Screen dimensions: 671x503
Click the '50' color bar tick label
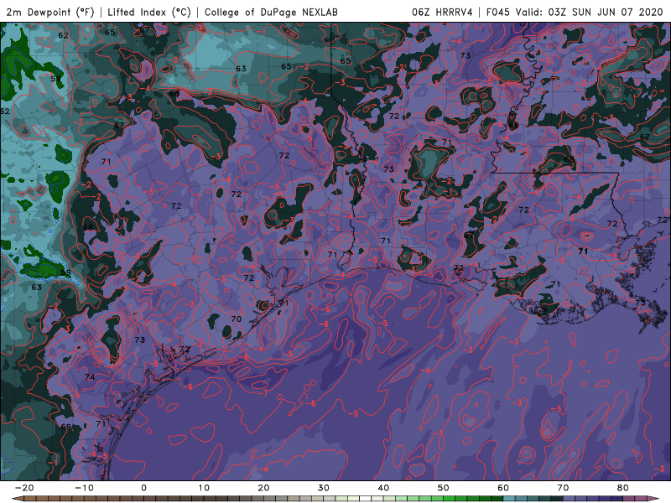click(444, 488)
